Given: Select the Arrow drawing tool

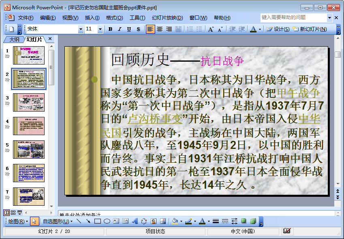Looking at the screenshot, I should 88,221.
